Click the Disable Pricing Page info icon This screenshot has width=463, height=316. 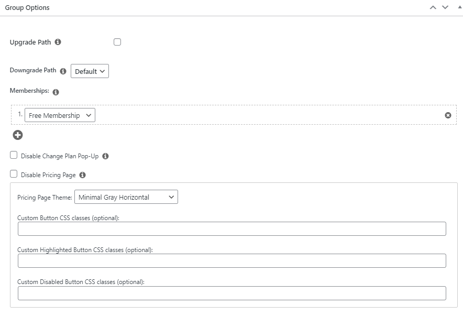click(82, 175)
